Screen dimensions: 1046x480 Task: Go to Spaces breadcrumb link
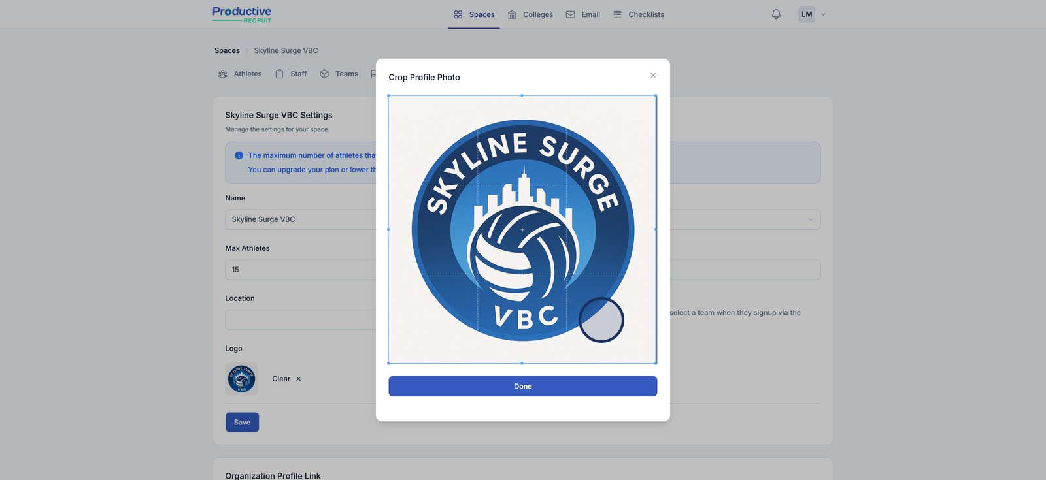pyautogui.click(x=227, y=50)
